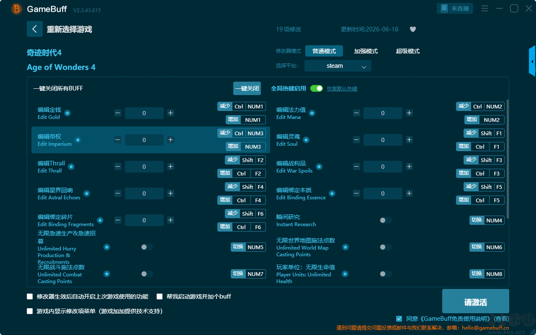
Task: Decrease Edit Imperium value with minus
Action: [118, 140]
